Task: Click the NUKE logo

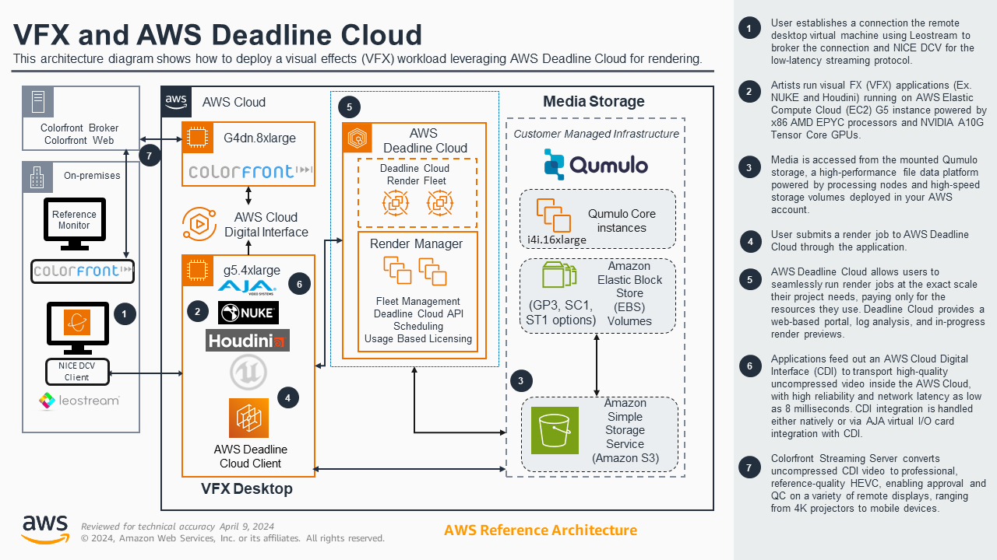Action: (x=248, y=313)
